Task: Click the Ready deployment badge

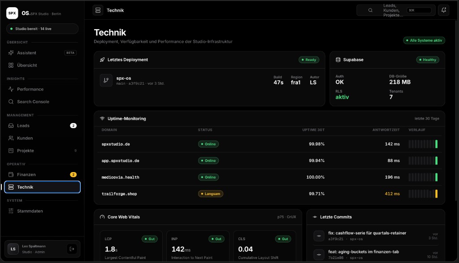Action: pos(309,60)
